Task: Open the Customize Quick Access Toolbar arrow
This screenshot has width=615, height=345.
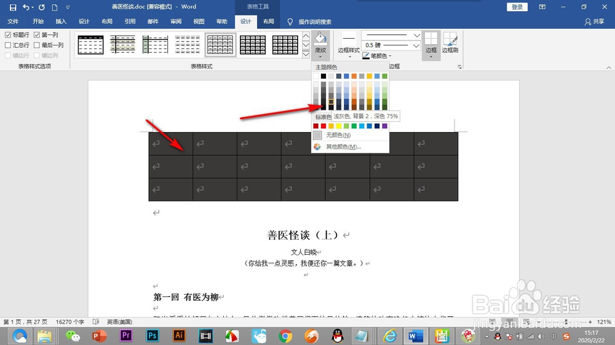Action: click(x=68, y=7)
